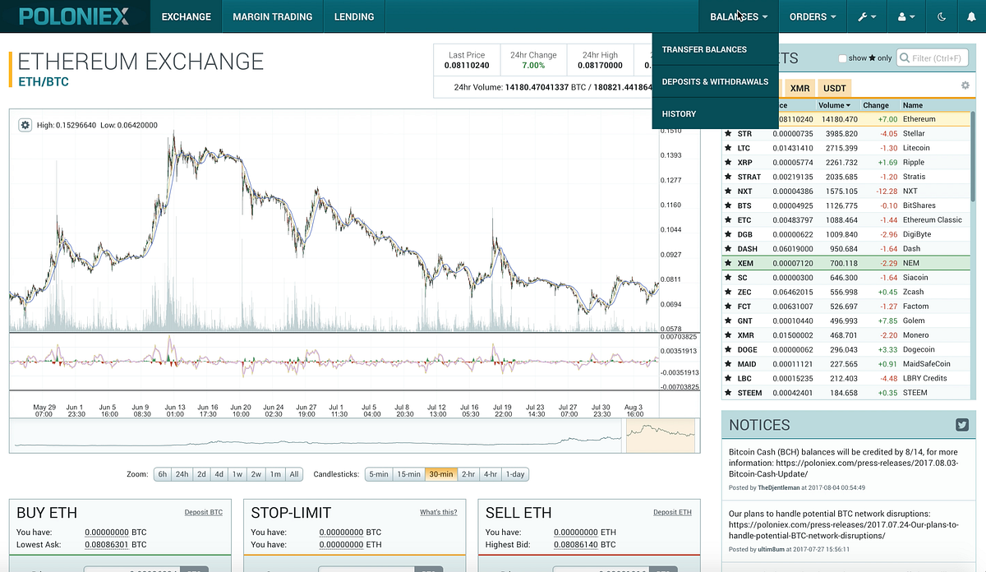Click the user account icon

904,16
